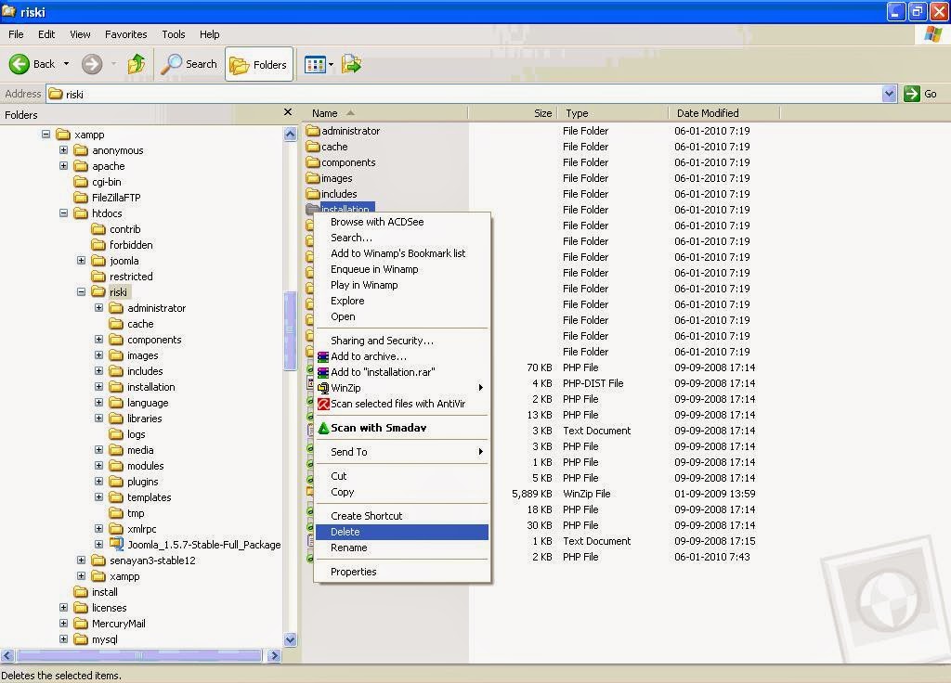Click the Go button
951x683 pixels.
[920, 94]
